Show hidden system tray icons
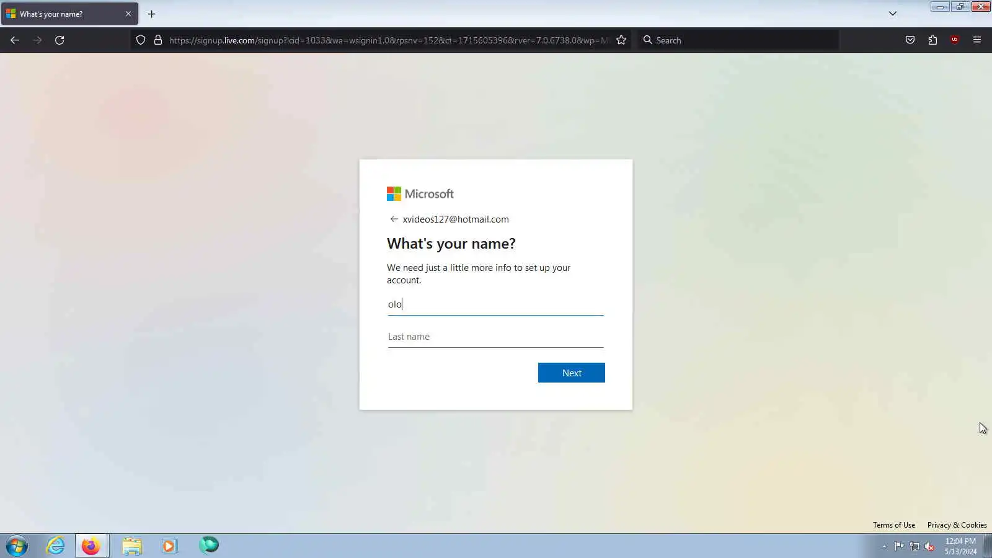This screenshot has width=992, height=558. click(884, 546)
